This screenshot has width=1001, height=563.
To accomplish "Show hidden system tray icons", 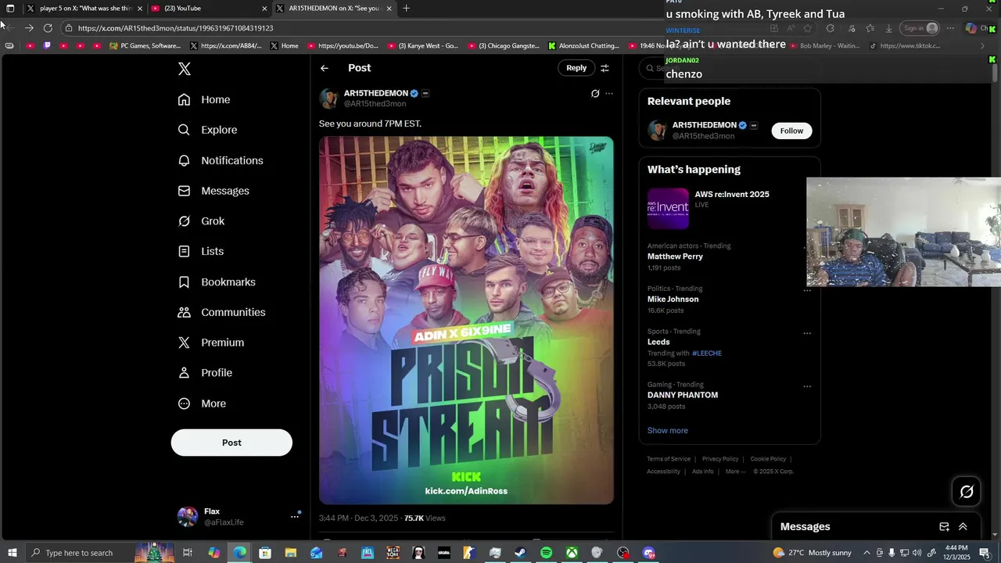I will 866,553.
